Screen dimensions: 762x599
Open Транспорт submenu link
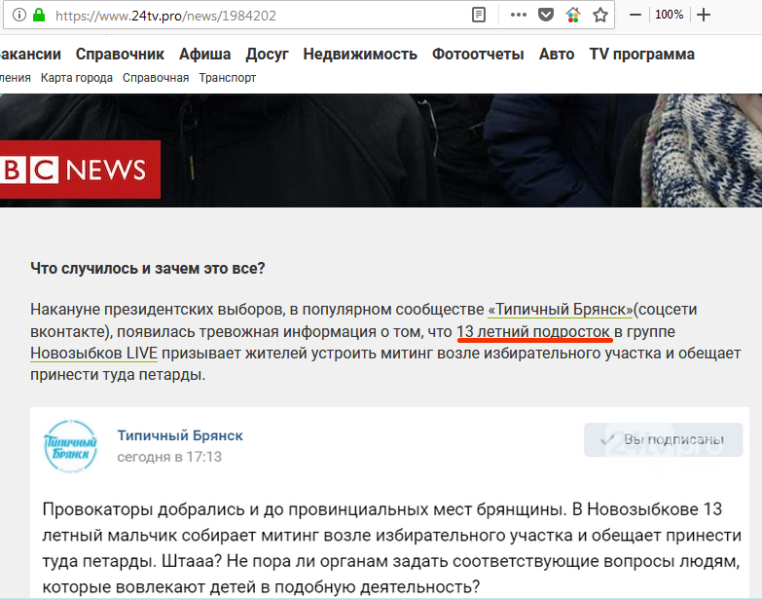point(228,78)
